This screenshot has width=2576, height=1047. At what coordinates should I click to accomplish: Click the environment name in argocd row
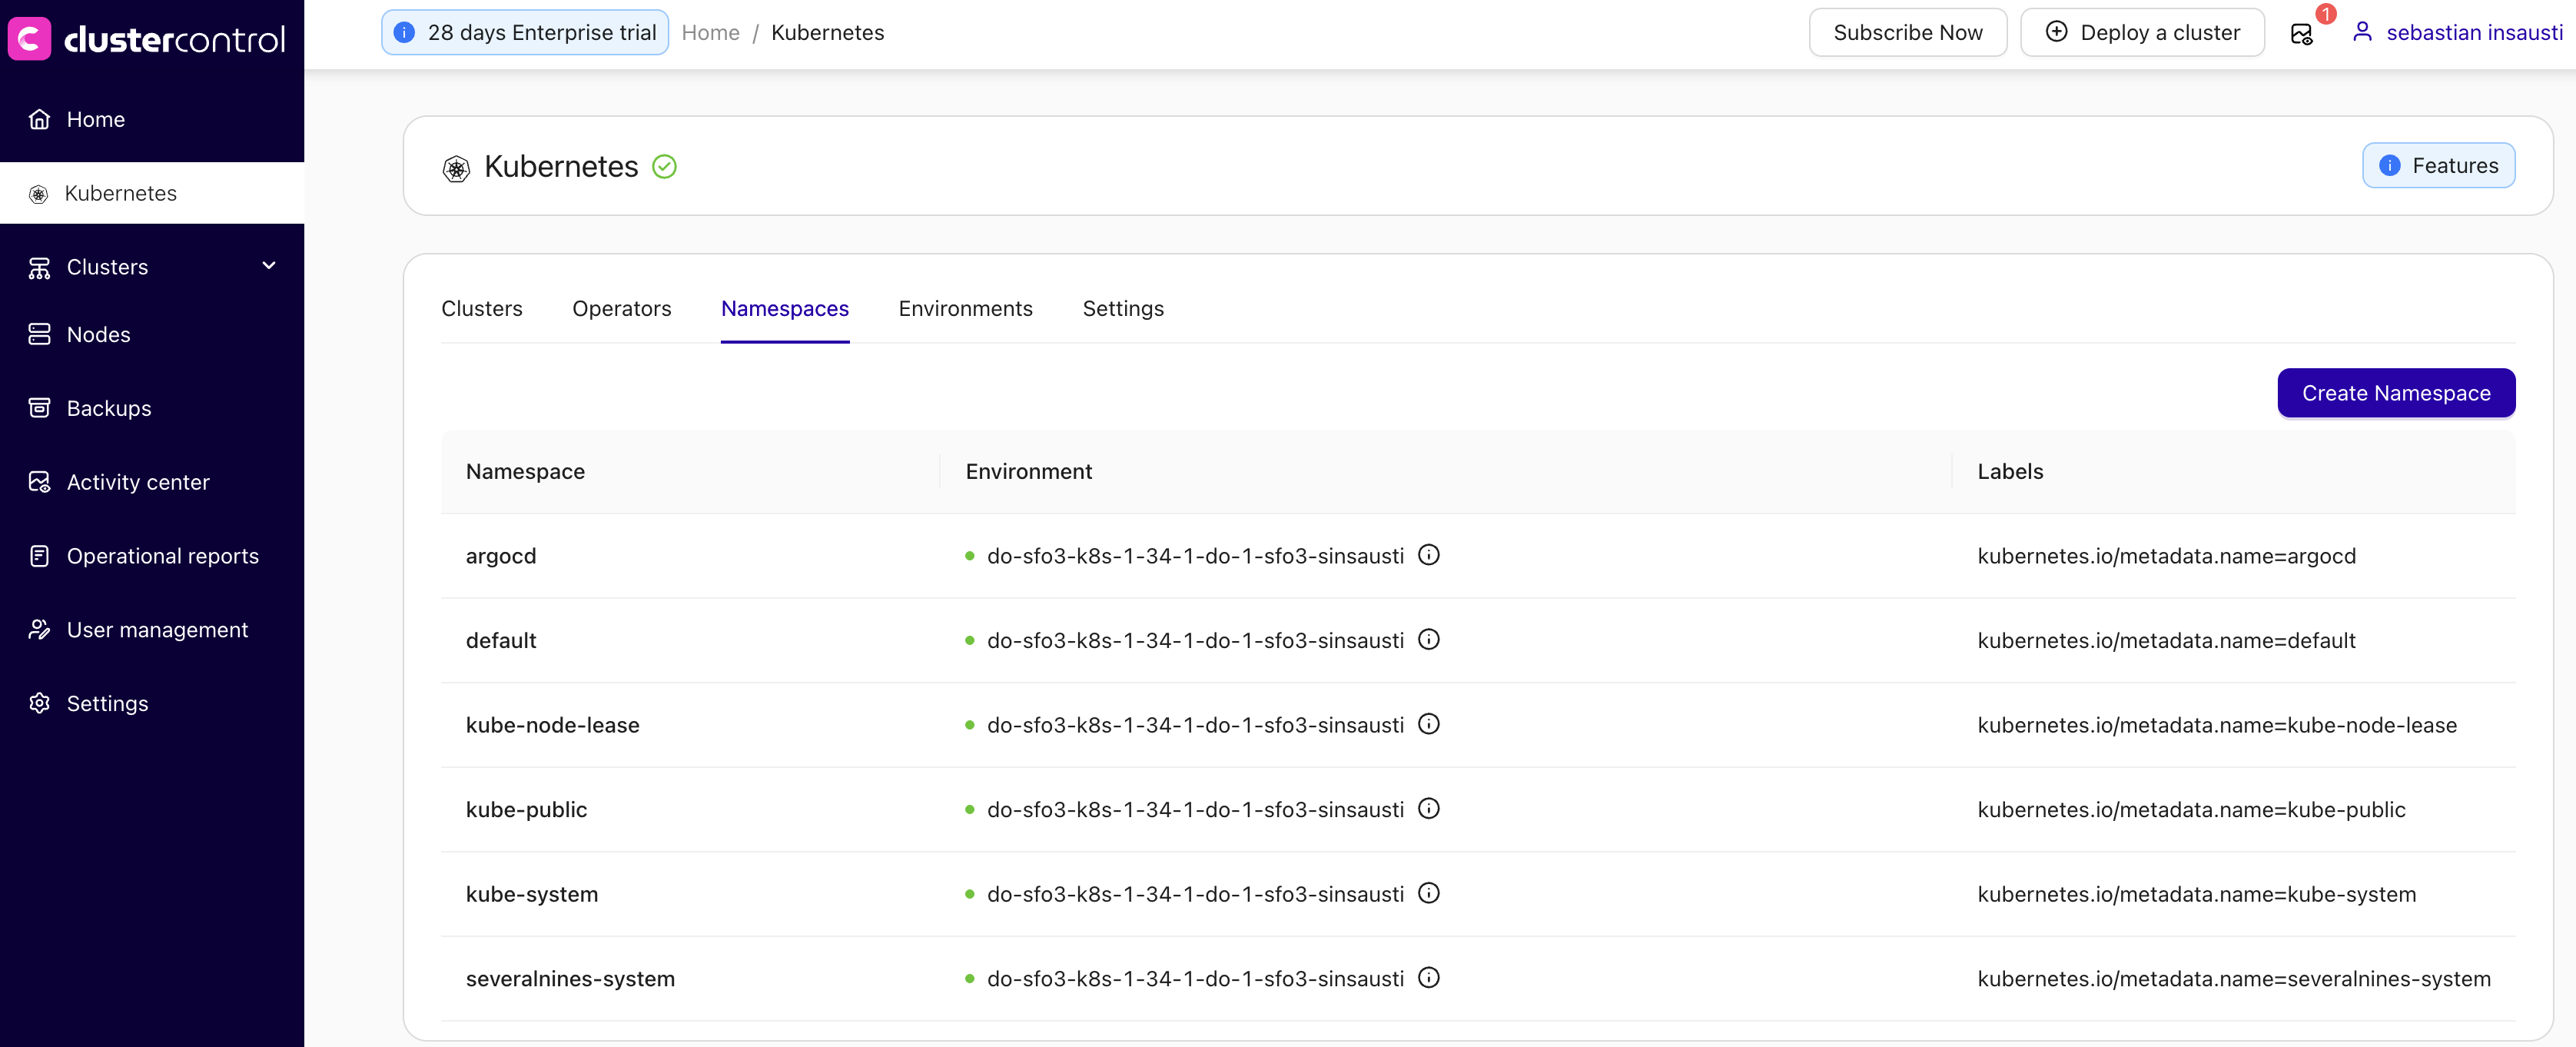(x=1195, y=556)
